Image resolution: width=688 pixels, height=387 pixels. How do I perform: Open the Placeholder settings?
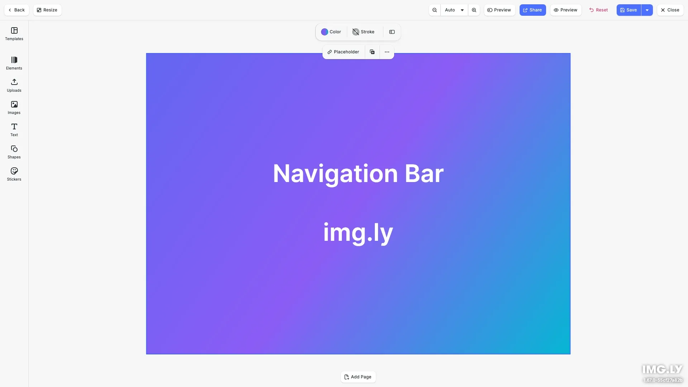click(x=343, y=52)
